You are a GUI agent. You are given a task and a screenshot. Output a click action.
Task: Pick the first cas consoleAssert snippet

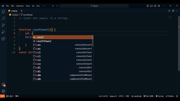click(63, 45)
